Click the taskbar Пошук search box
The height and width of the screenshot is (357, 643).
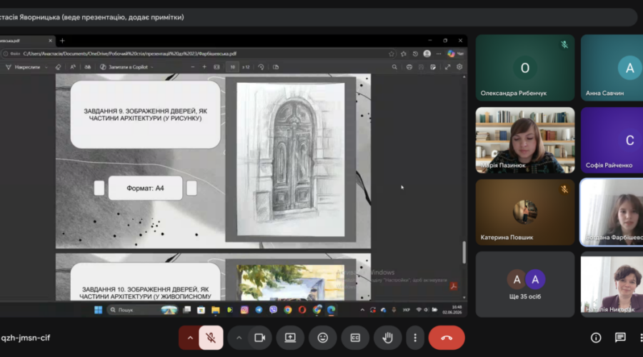(x=142, y=310)
